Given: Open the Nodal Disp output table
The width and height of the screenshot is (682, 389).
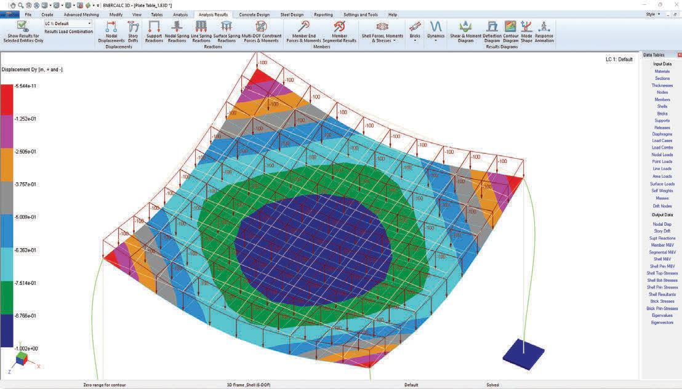Looking at the screenshot, I should pyautogui.click(x=662, y=224).
